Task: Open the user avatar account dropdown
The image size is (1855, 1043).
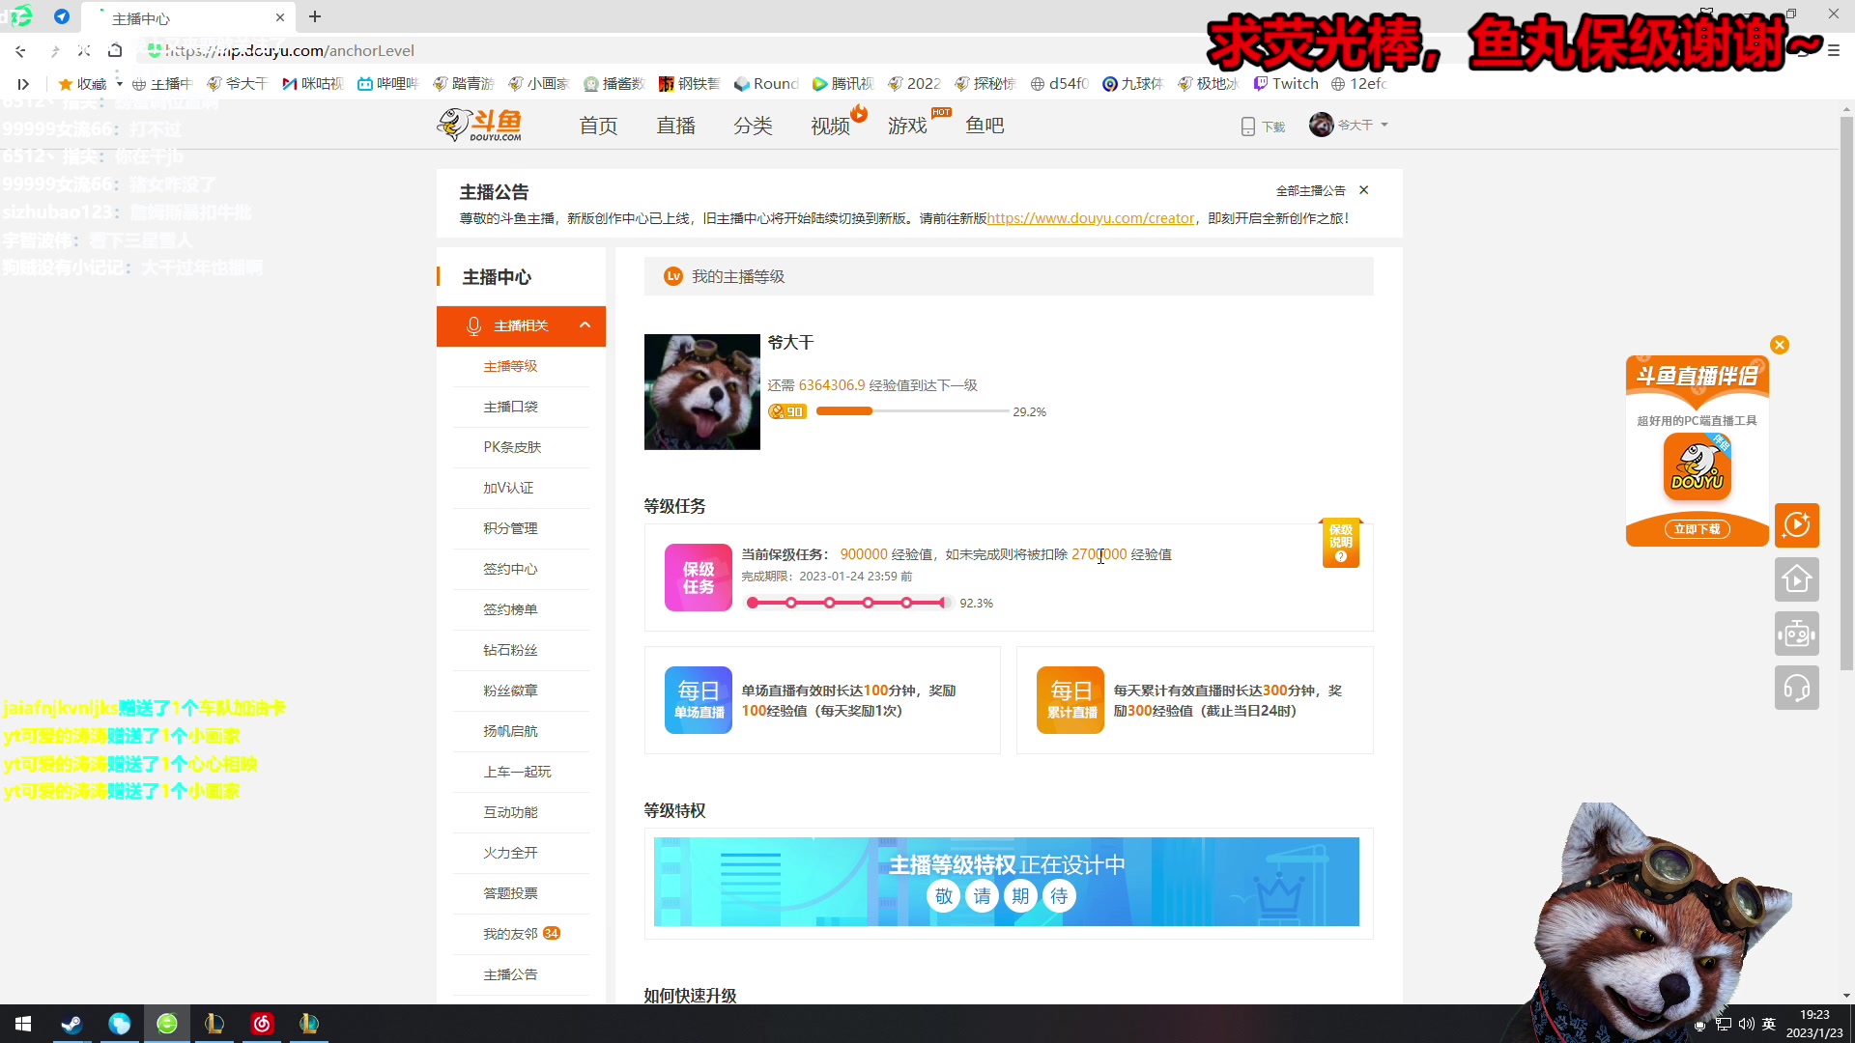Action: [x=1349, y=125]
